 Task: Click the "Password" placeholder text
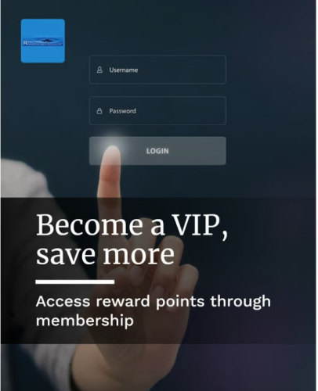click(x=122, y=111)
